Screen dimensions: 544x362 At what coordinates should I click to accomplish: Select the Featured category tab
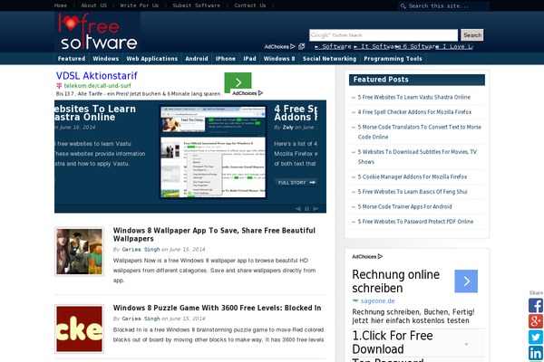coord(72,59)
